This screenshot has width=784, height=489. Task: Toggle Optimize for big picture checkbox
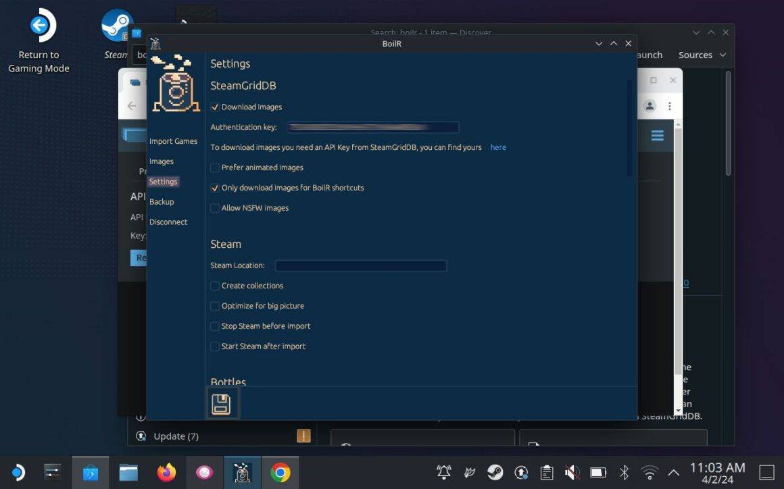tap(215, 306)
